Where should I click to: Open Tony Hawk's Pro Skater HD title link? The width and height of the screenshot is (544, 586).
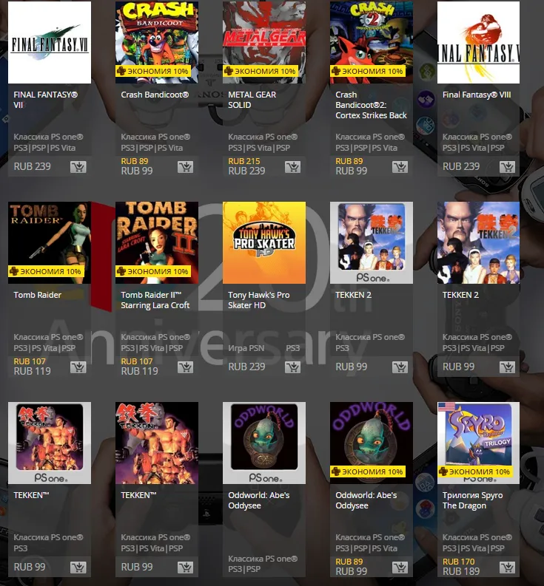pyautogui.click(x=259, y=300)
